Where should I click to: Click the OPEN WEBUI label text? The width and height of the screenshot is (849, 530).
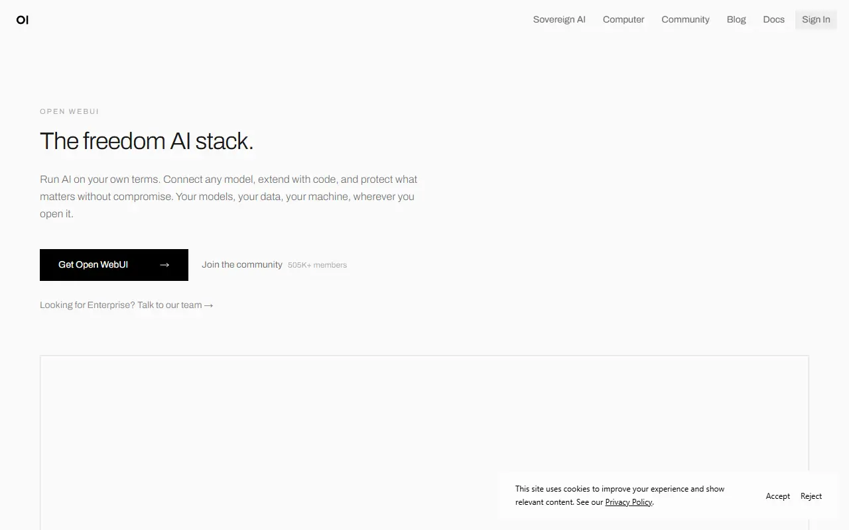click(70, 111)
